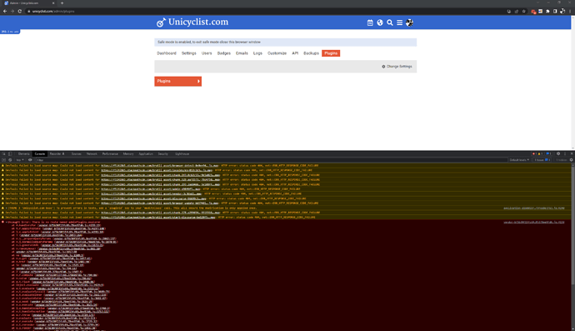
Task: Toggle DevTools device toolbar icon
Action: [10, 154]
